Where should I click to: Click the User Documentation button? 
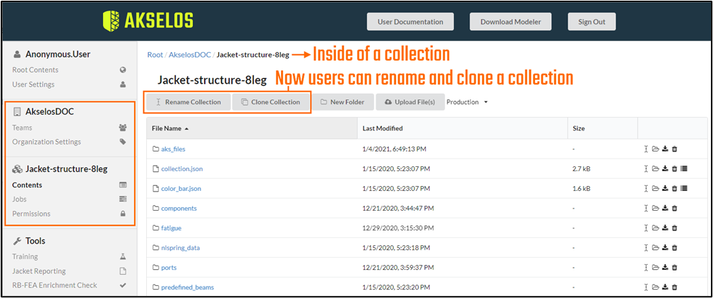(x=410, y=22)
